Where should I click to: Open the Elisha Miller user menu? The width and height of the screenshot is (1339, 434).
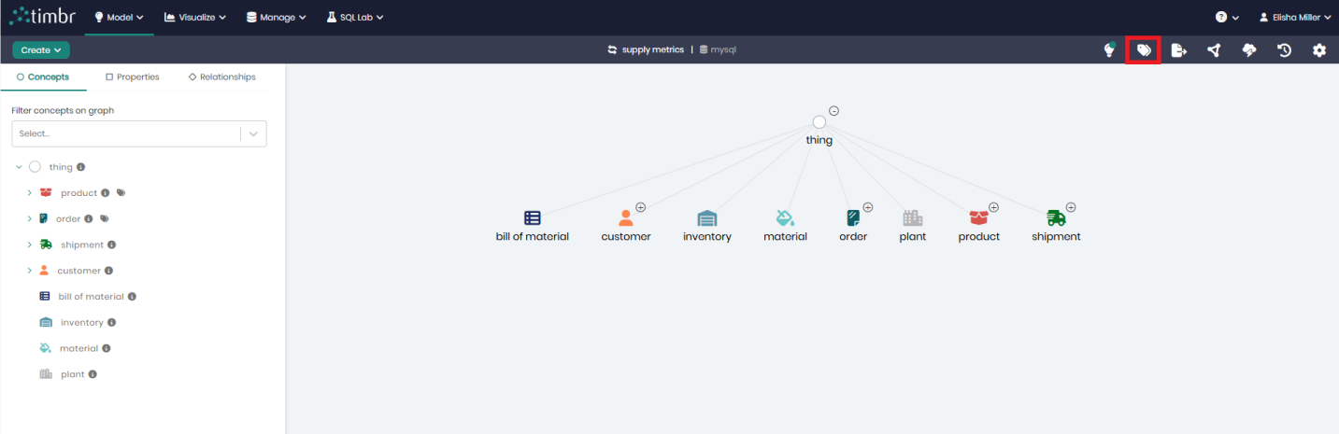tap(1294, 17)
